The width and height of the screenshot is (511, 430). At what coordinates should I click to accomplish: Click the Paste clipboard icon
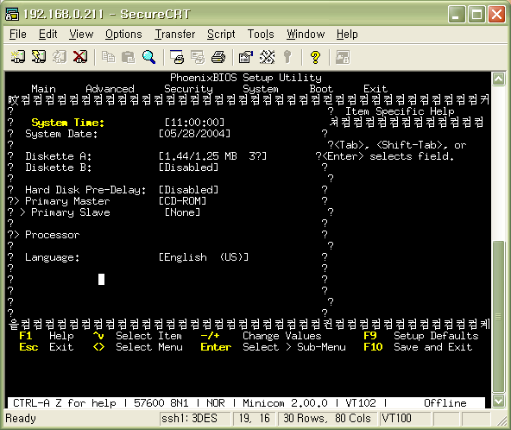pyautogui.click(x=128, y=57)
